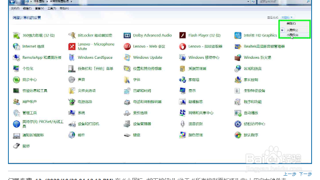Click the 管理工具 link

(x=30, y=113)
